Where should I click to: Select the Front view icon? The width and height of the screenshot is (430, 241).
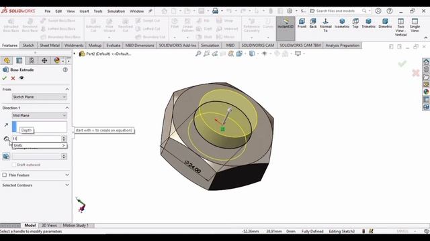(302, 23)
